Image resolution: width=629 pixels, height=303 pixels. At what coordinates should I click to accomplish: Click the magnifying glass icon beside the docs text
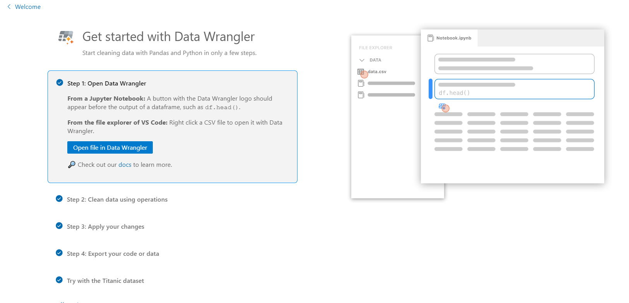[x=71, y=164]
